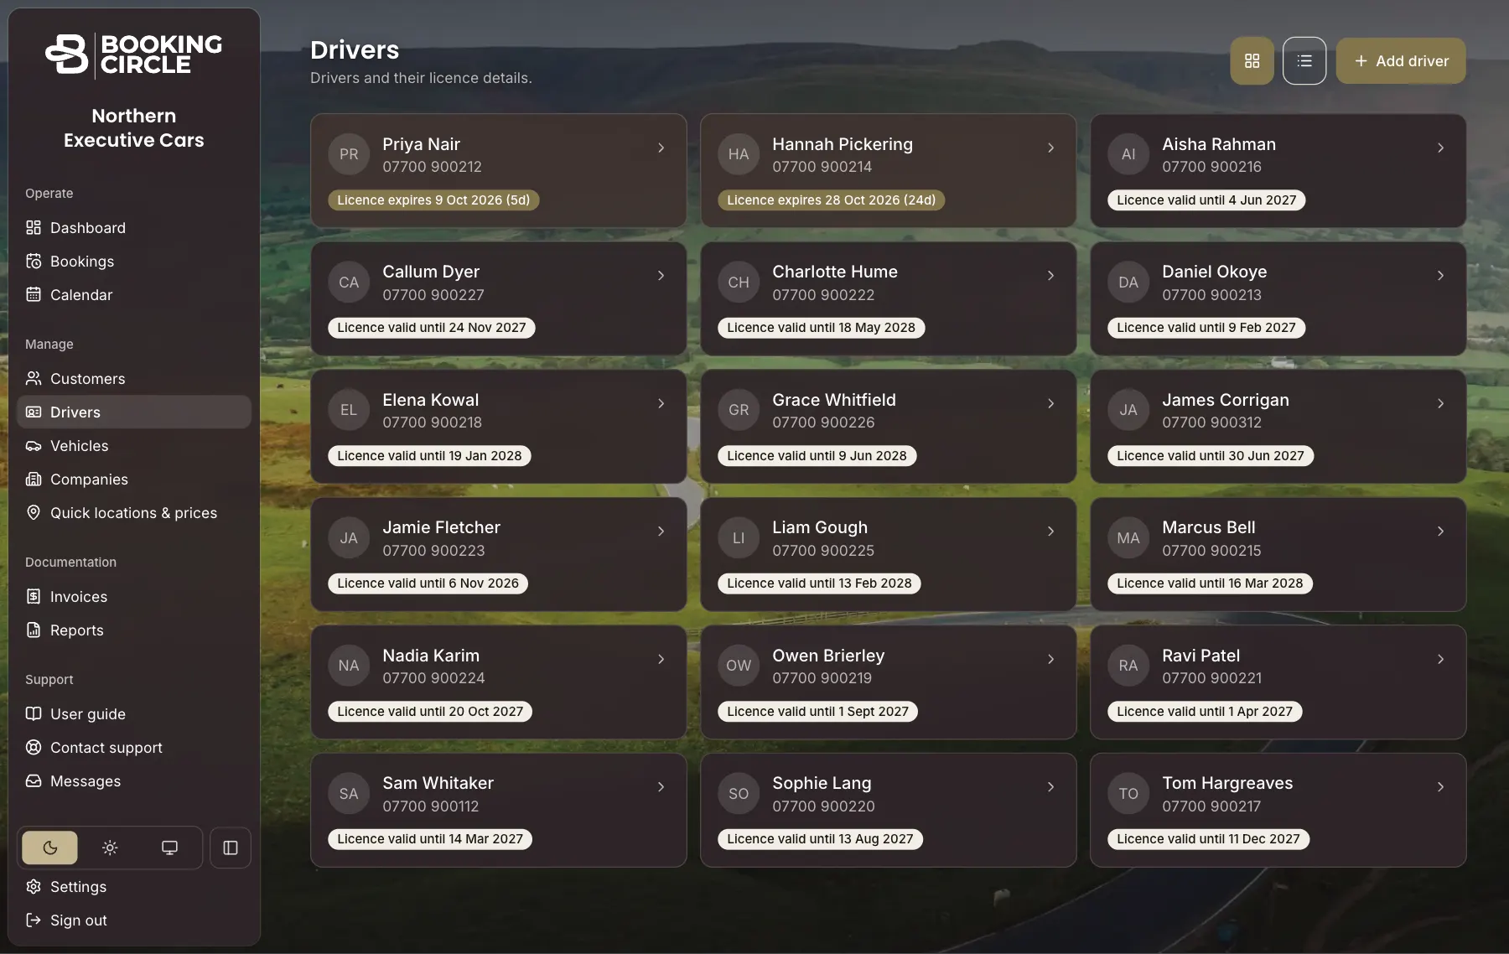The width and height of the screenshot is (1509, 954).
Task: Click the Vehicles car icon
Action: click(34, 446)
